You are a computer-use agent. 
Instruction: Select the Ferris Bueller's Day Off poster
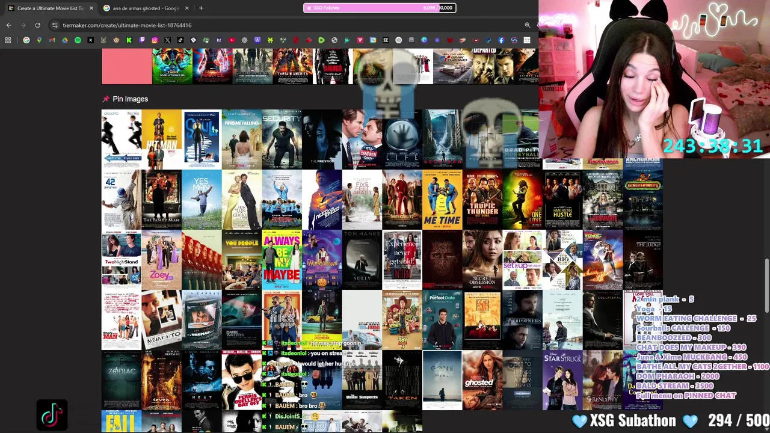tap(242, 380)
